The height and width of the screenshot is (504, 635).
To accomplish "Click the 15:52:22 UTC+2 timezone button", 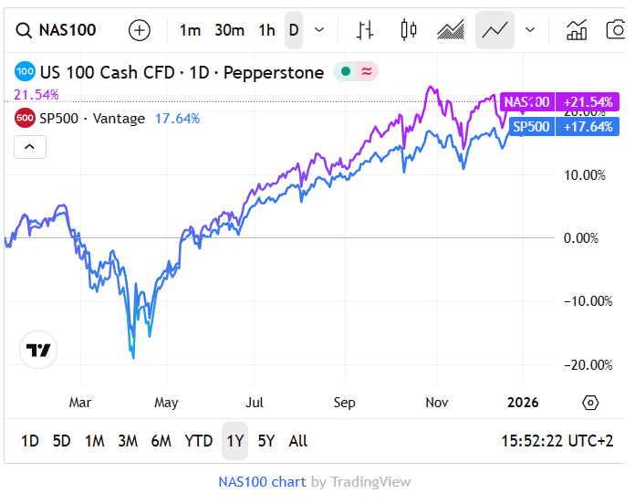I will (557, 441).
